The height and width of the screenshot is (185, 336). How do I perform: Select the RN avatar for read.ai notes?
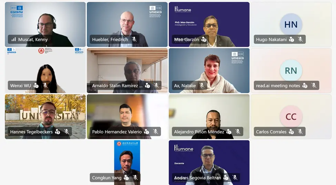click(x=291, y=71)
